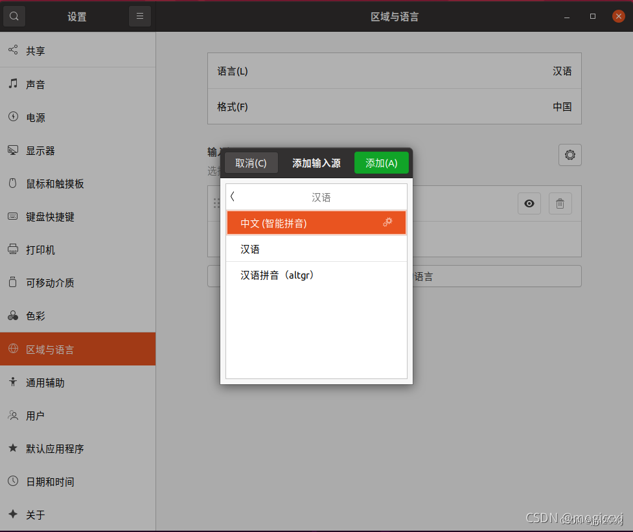Open 用户 settings panel
Viewport: 633px width, 532px height.
click(x=78, y=415)
